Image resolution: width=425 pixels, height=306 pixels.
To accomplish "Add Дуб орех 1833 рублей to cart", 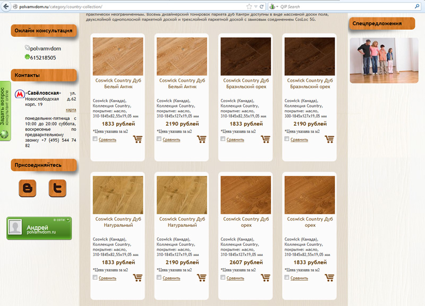I will [329, 278].
